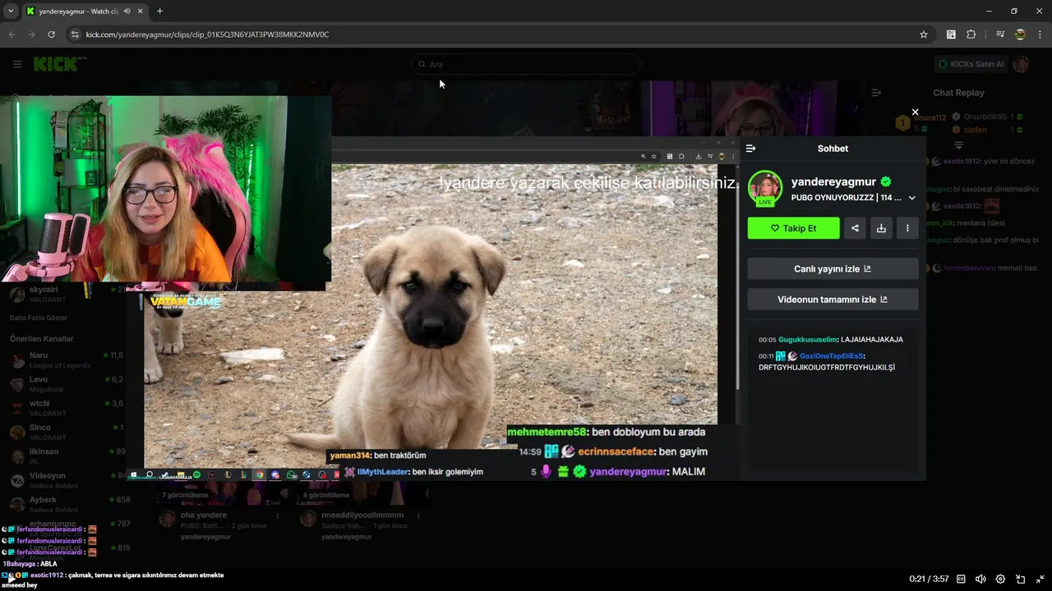The image size is (1052, 591).
Task: Close the yandereyagmur browser tab
Action: click(x=141, y=11)
